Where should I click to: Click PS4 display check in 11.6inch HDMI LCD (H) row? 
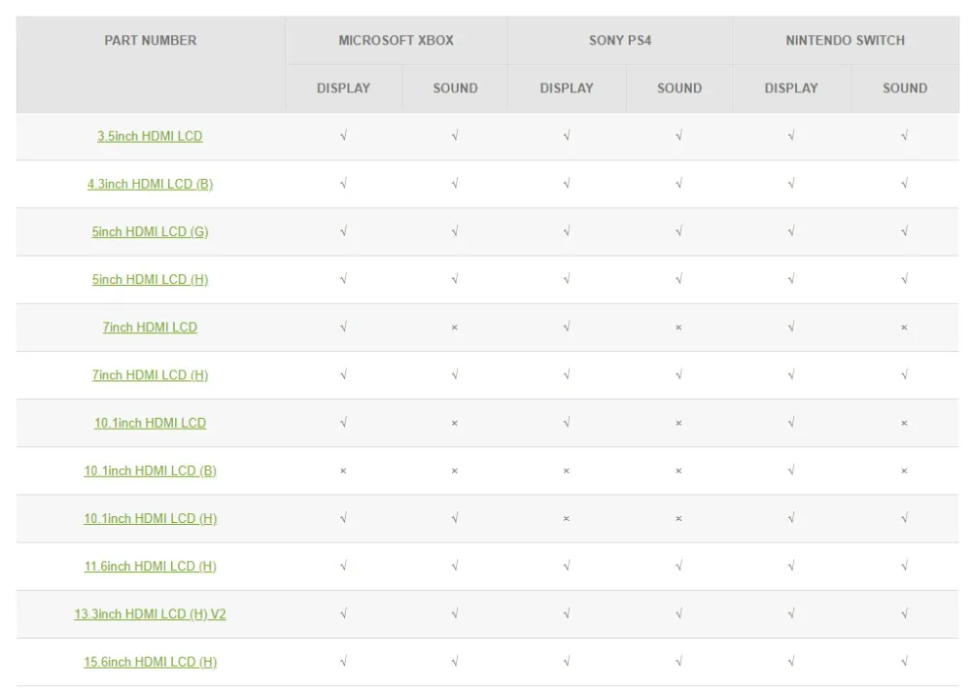point(567,566)
